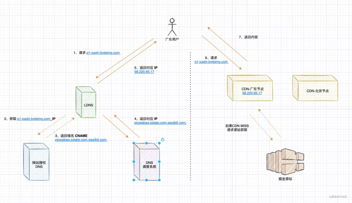
Task: Select the '如果CDN MISS 请求源站获取' label
Action: coord(237,128)
